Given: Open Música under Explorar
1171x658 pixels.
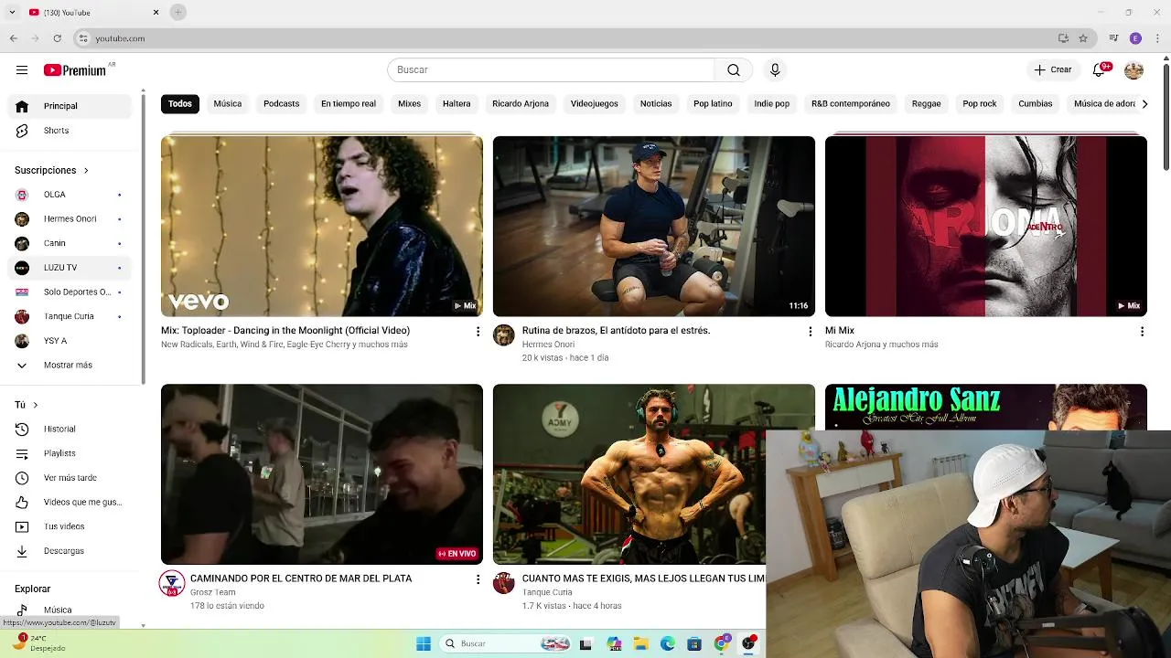Looking at the screenshot, I should (x=70, y=610).
